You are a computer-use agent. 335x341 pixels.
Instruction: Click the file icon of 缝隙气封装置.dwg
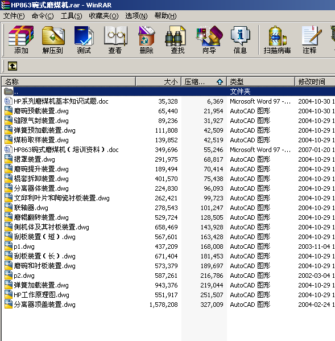coord(9,120)
